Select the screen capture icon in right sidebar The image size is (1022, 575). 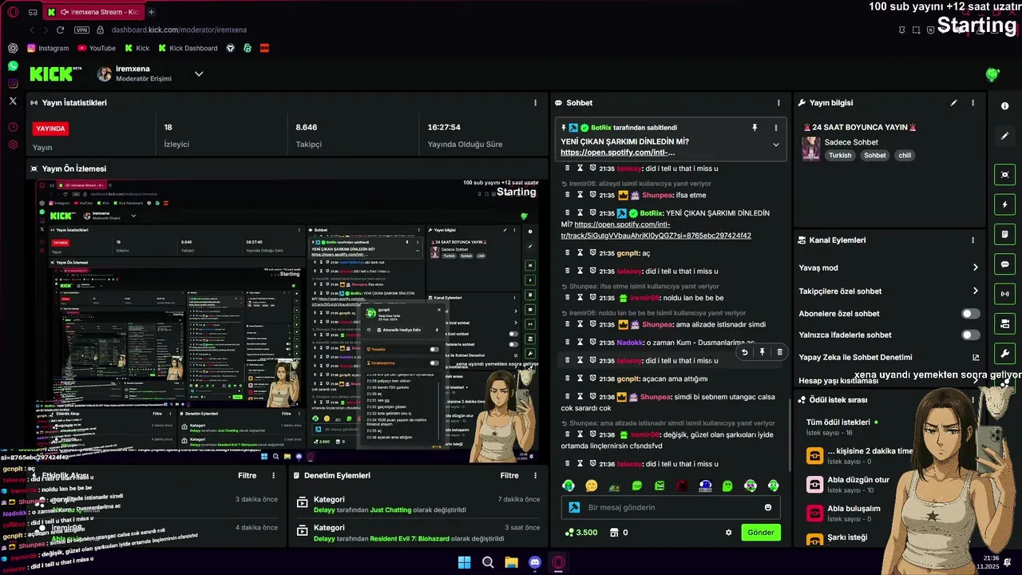click(1004, 175)
